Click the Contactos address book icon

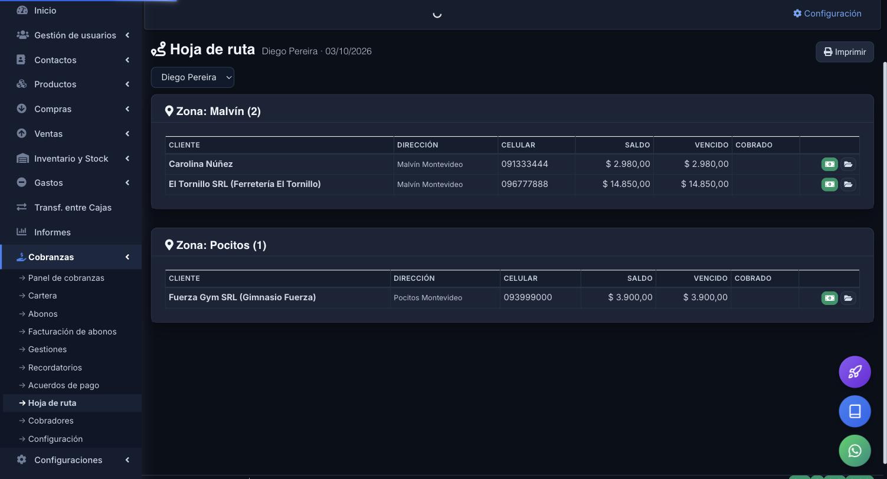pyautogui.click(x=21, y=60)
